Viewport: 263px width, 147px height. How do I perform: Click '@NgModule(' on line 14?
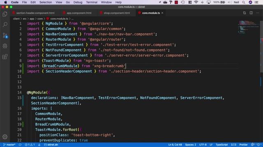coord(37,93)
